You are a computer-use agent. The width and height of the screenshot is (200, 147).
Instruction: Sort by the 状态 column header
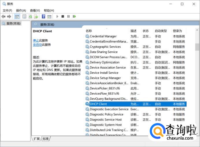click(x=146, y=31)
